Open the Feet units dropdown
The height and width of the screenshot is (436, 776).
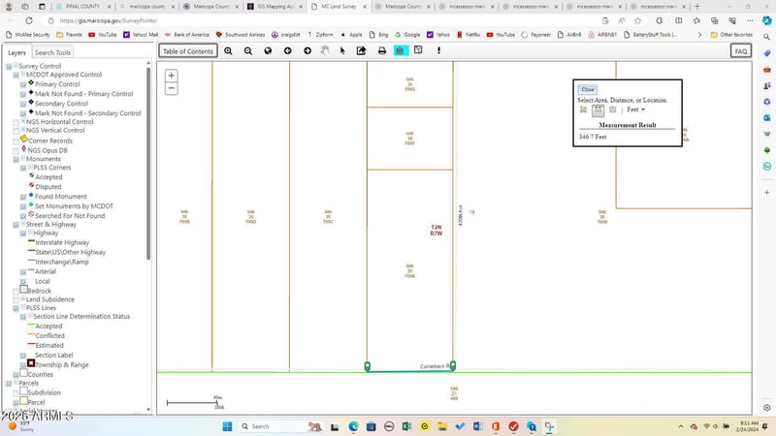pos(636,109)
